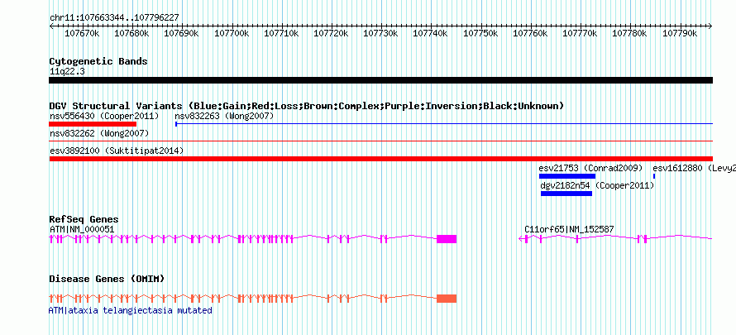Image resolution: width=736 pixels, height=335 pixels.
Task: Select the 11q22.3 band label
Action: tap(67, 72)
